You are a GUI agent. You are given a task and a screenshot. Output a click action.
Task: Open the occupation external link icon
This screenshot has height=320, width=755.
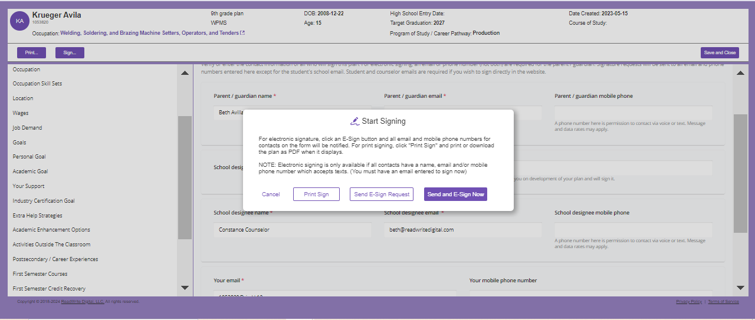[242, 33]
